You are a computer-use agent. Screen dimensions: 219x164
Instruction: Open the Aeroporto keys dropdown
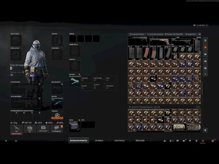tap(111, 87)
